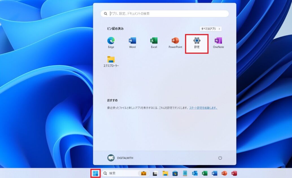Click briefcase icon in taskbar search
292x178 pixels.
[x=143, y=173]
